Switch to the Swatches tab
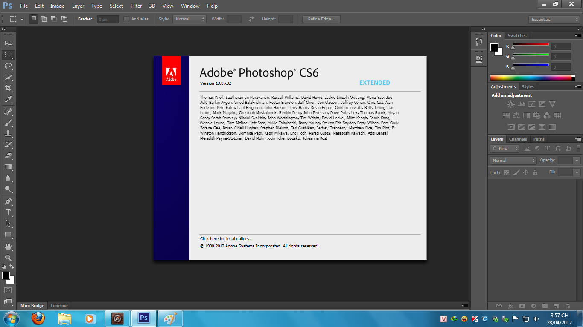This screenshot has height=327, width=583. point(517,36)
